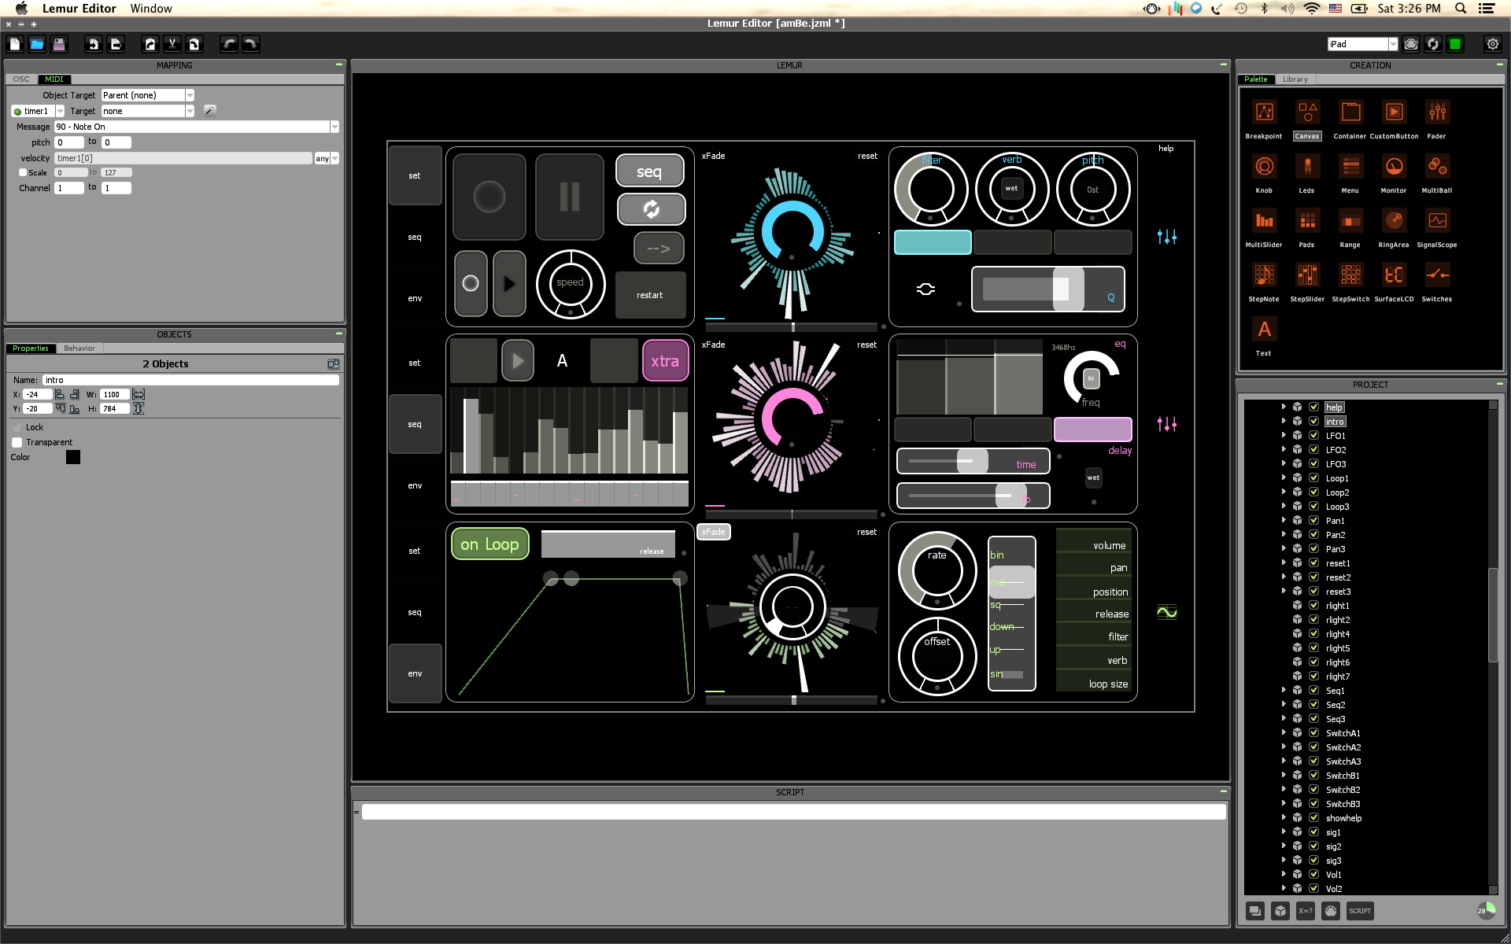Viewport: 1511px width, 944px height.
Task: Select the MultiBall palette object
Action: pos(1437,168)
